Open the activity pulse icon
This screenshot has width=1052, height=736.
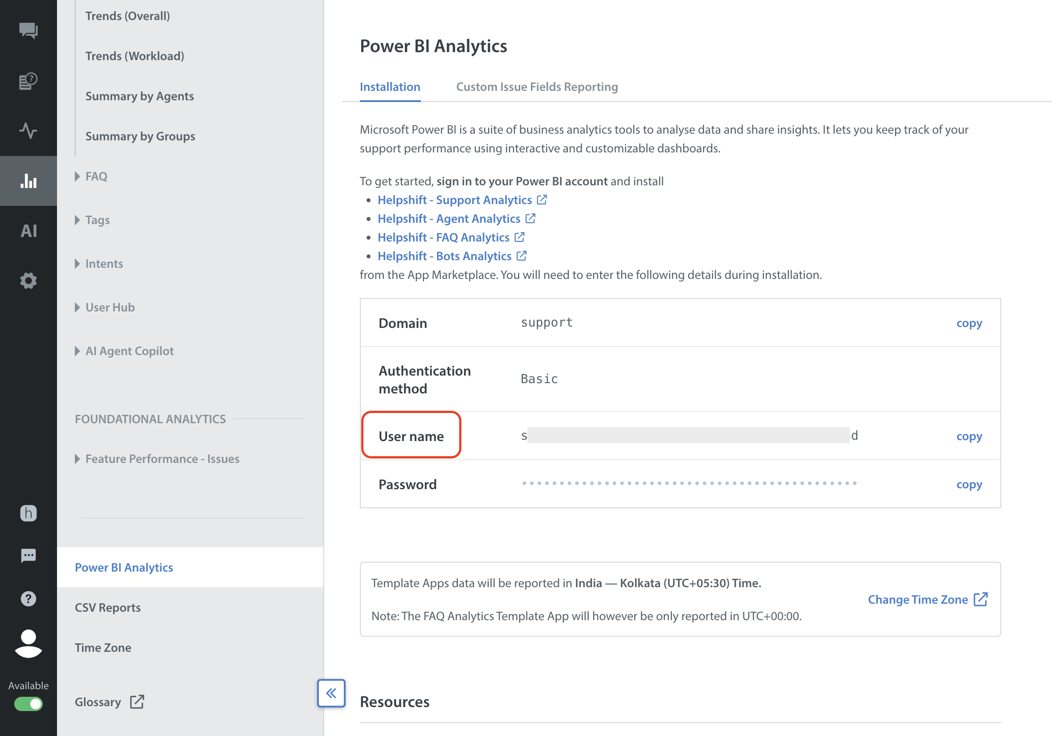(29, 131)
